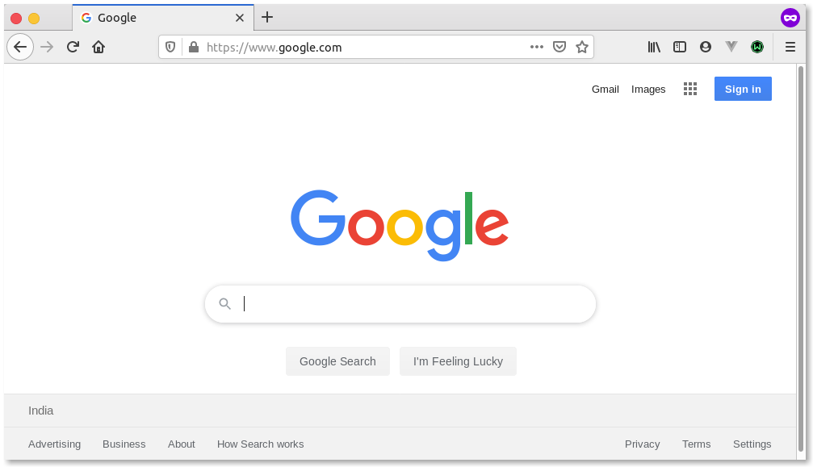Open a new tab with plus
The width and height of the screenshot is (813, 467).
point(267,17)
